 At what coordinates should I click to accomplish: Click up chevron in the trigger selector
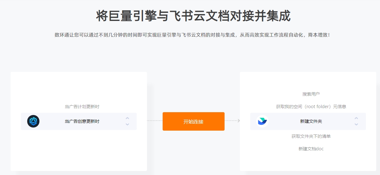click(127, 118)
